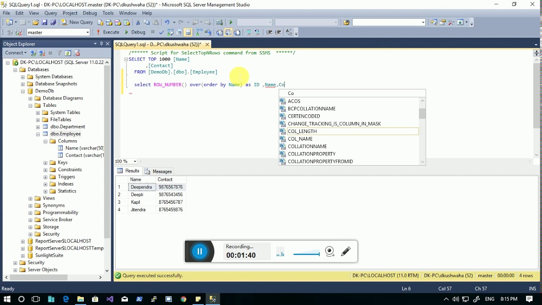Switch to the Messages tab
Image resolution: width=542 pixels, height=305 pixels.
point(158,171)
